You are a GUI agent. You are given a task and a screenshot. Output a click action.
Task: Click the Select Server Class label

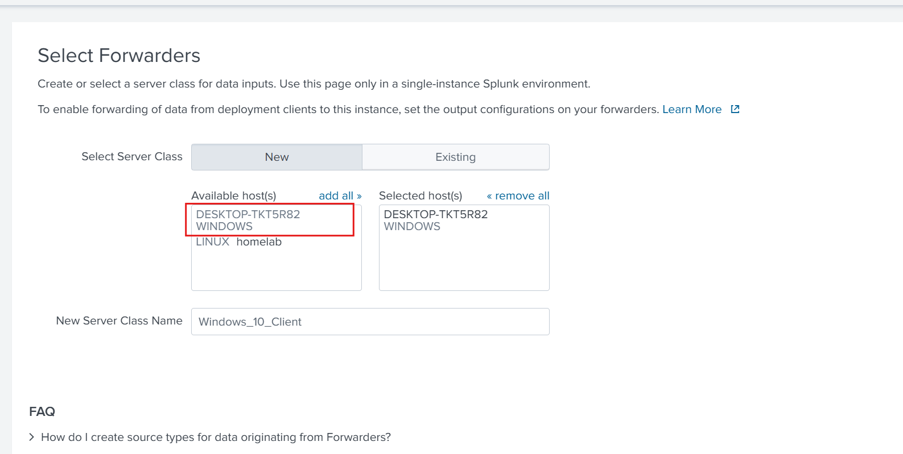pyautogui.click(x=132, y=156)
